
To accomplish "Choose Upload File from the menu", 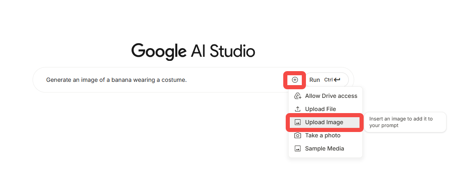I will coord(325,109).
